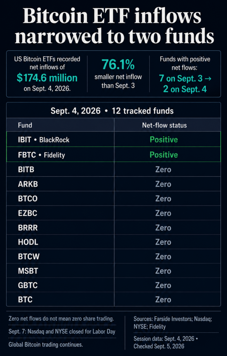Click the Positive status for IBIT
Screen dimensions: 227x356
(x=164, y=139)
